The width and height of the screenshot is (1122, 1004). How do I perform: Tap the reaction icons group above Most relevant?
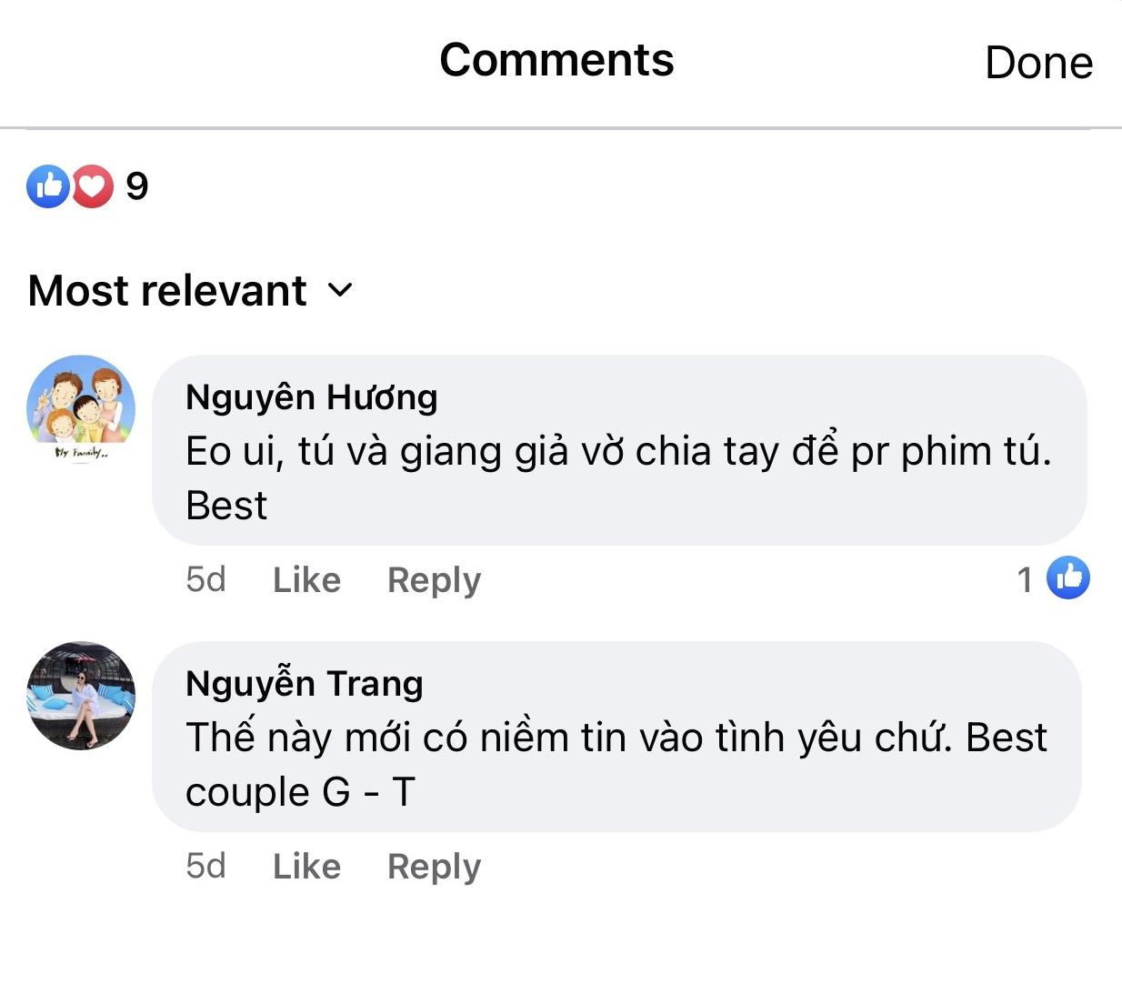71,186
